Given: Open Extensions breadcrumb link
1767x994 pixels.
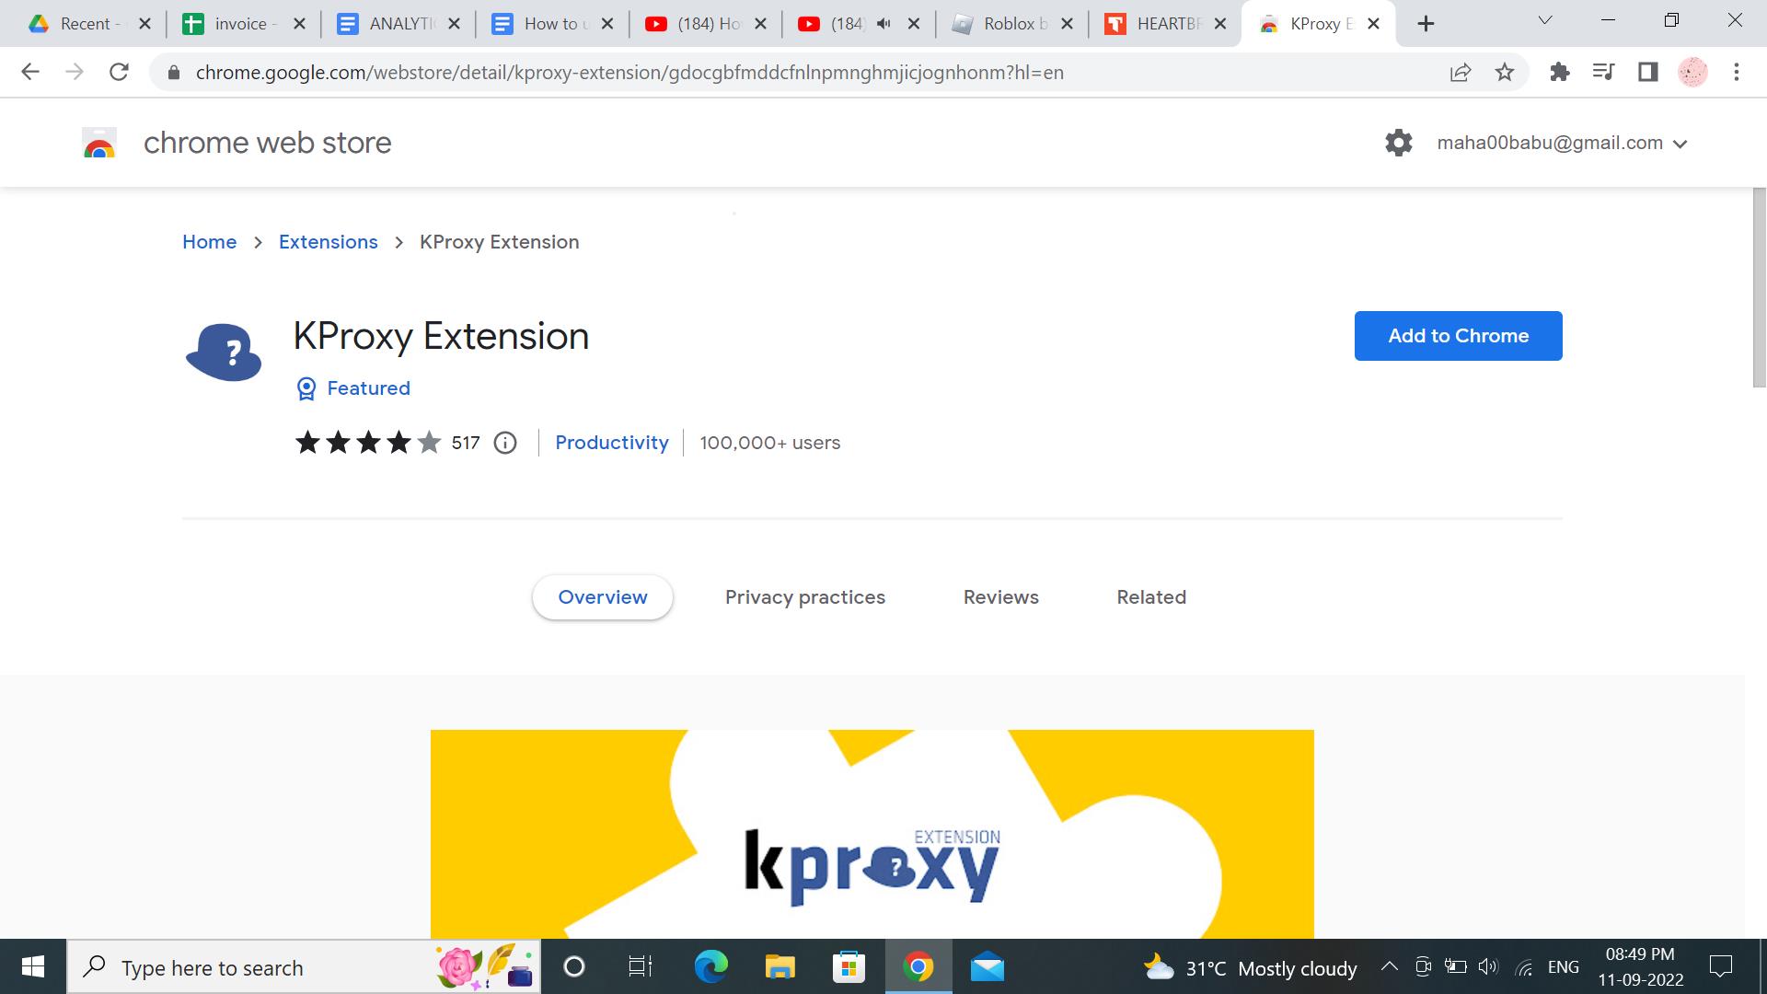Looking at the screenshot, I should tap(329, 242).
